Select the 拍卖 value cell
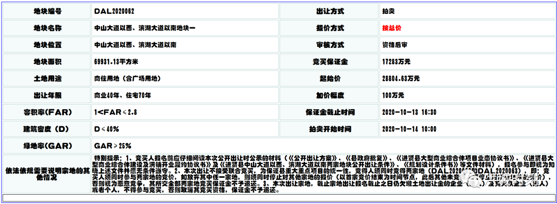 (466, 11)
